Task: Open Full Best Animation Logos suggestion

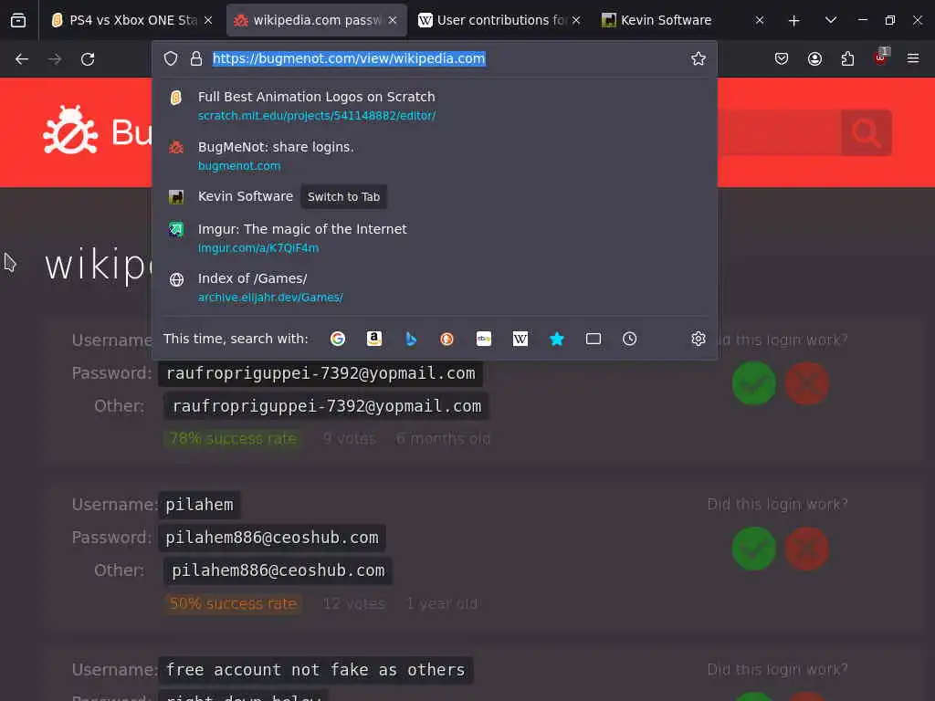Action: coord(435,106)
